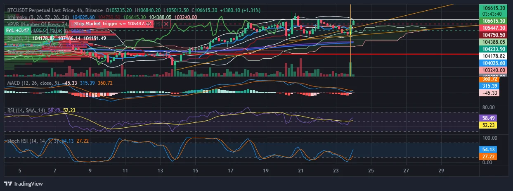Click the green 104233.90 price label
513x191 pixels.
(494, 49)
